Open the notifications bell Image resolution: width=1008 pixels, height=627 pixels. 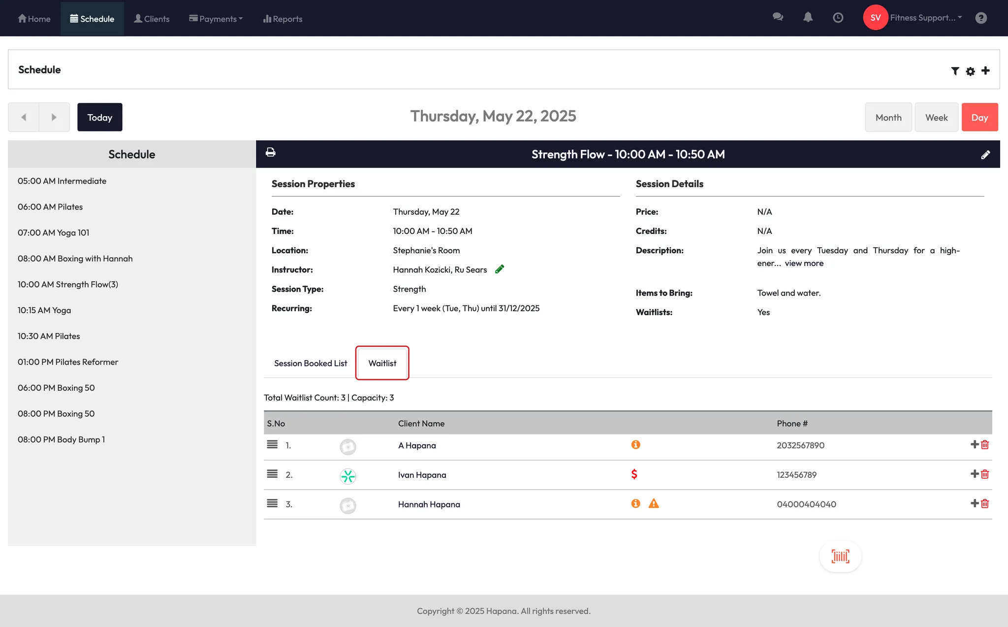pyautogui.click(x=808, y=18)
